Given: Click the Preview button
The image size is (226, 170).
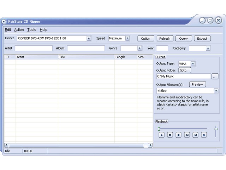Looking at the screenshot, I should [x=197, y=84].
